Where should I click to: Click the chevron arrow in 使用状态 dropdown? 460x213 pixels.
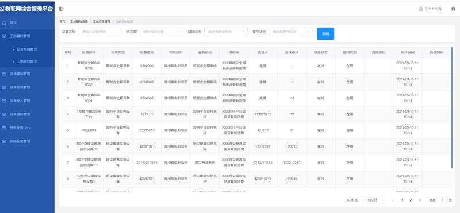coord(308,32)
